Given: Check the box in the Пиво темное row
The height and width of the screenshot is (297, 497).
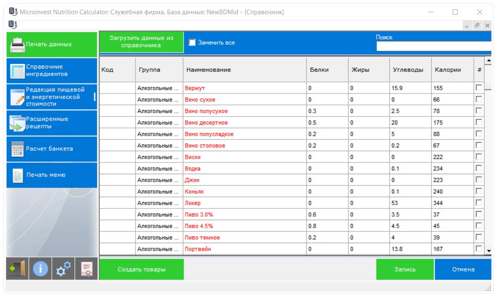Looking at the screenshot, I should pos(479,237).
